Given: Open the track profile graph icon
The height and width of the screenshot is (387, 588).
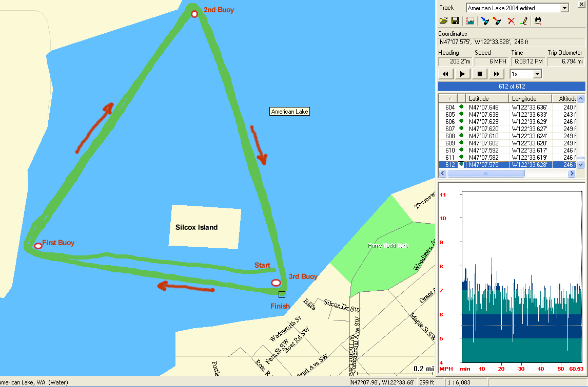Looking at the screenshot, I should 469,21.
